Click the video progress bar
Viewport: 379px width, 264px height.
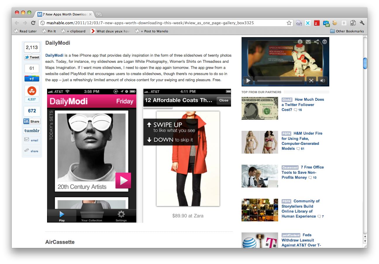pos(279,81)
